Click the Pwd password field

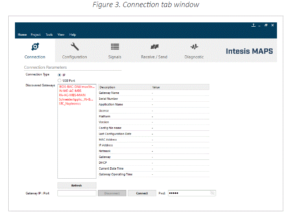pos(188,193)
